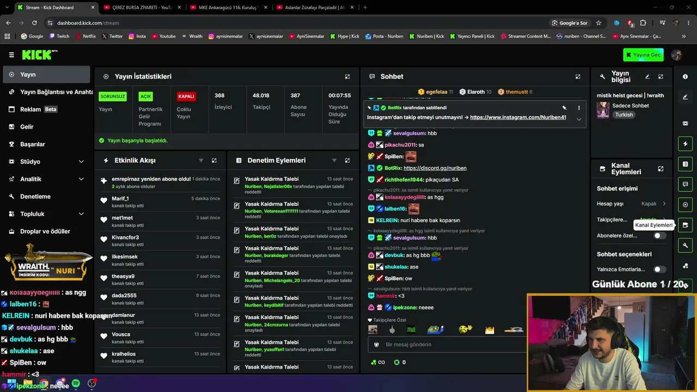Open the Netflix bookmark

[85, 36]
